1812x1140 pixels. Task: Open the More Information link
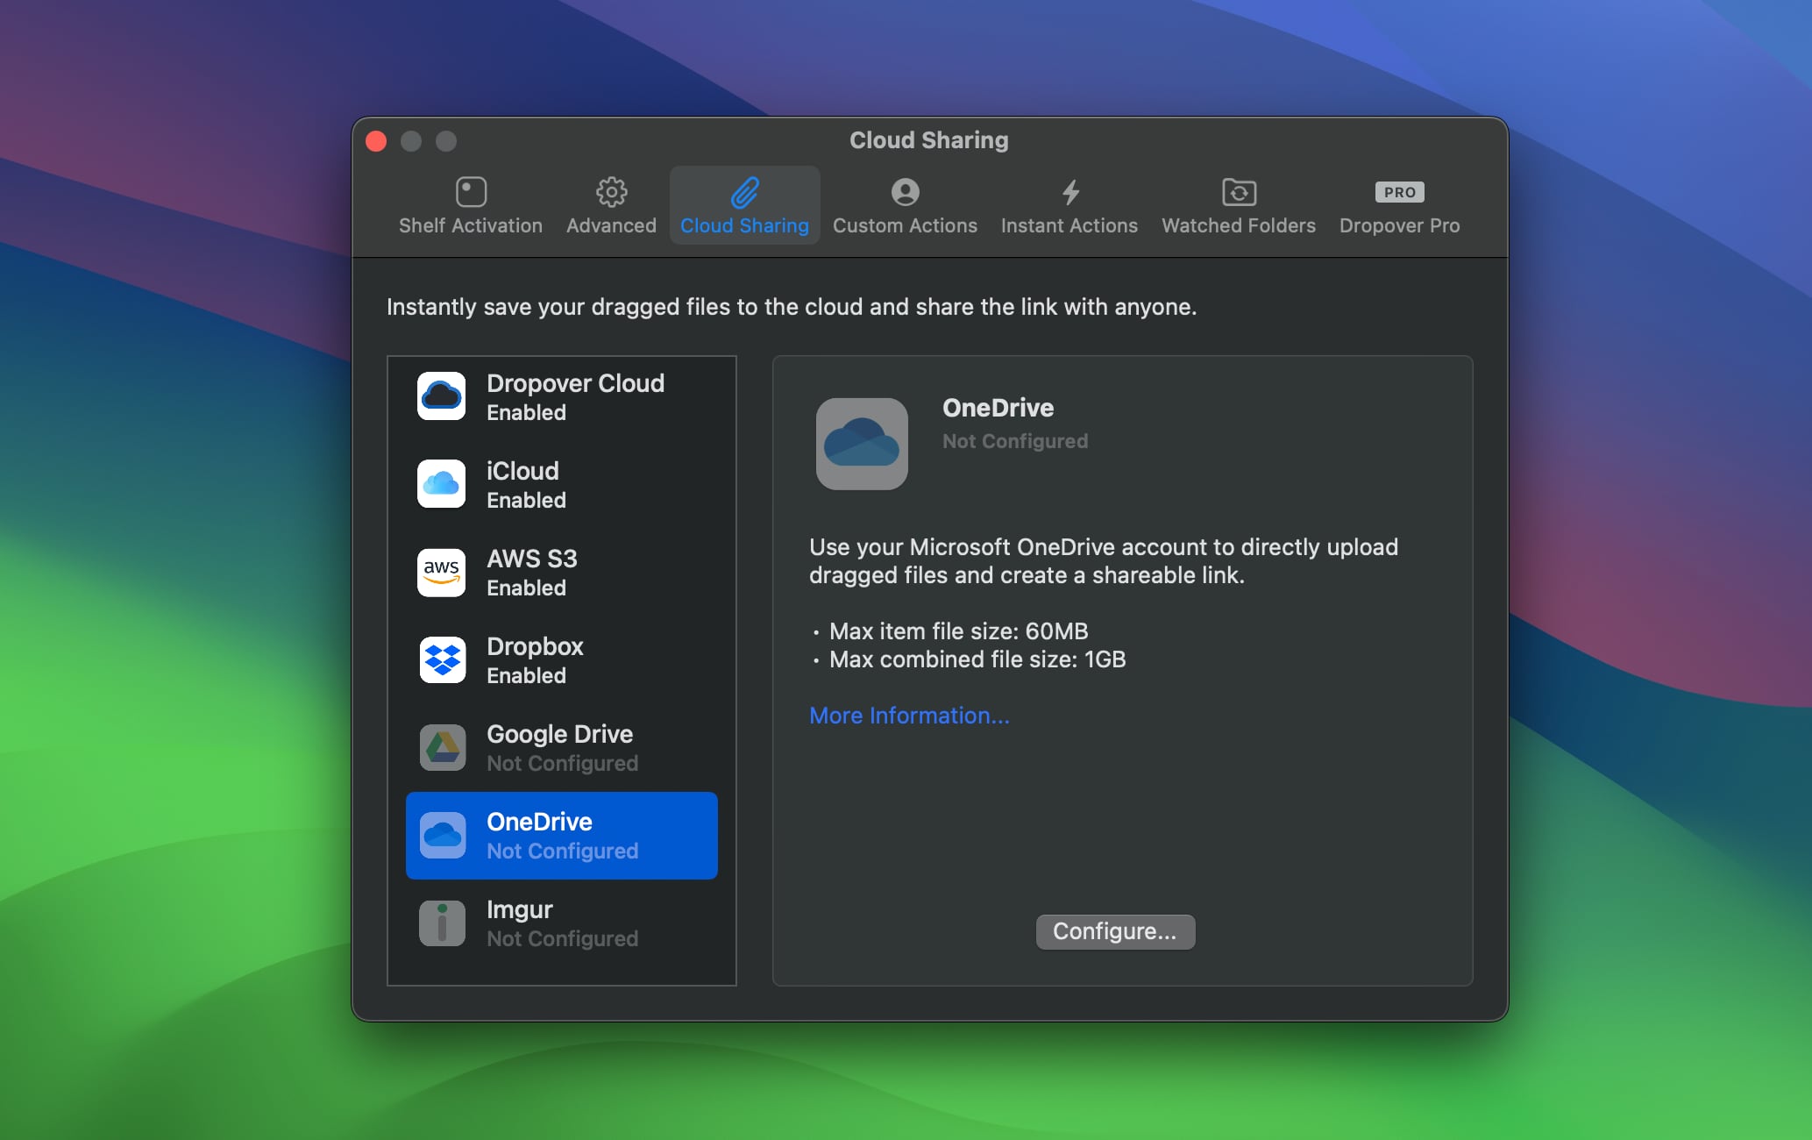pyautogui.click(x=908, y=716)
